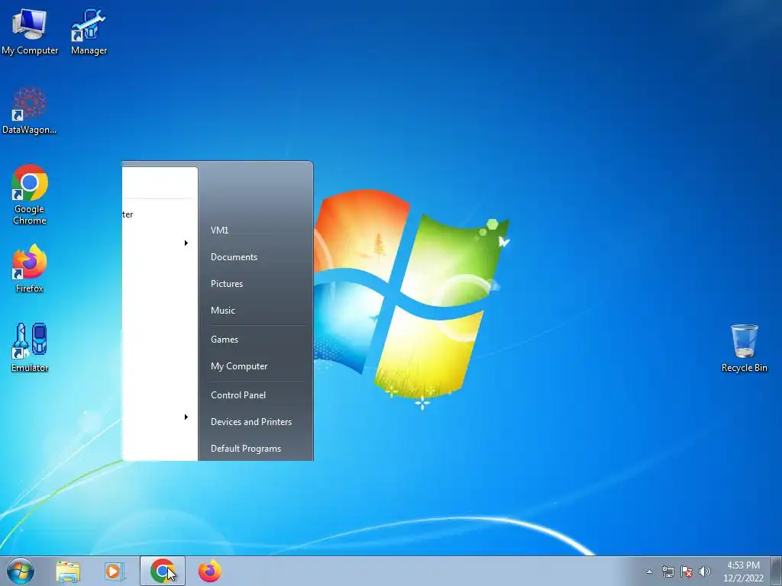The image size is (782, 586).
Task: Click the volume speaker tray icon
Action: (705, 572)
